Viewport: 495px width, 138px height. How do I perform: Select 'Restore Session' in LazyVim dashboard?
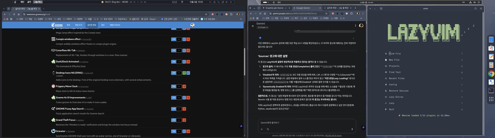pyautogui.click(x=399, y=91)
